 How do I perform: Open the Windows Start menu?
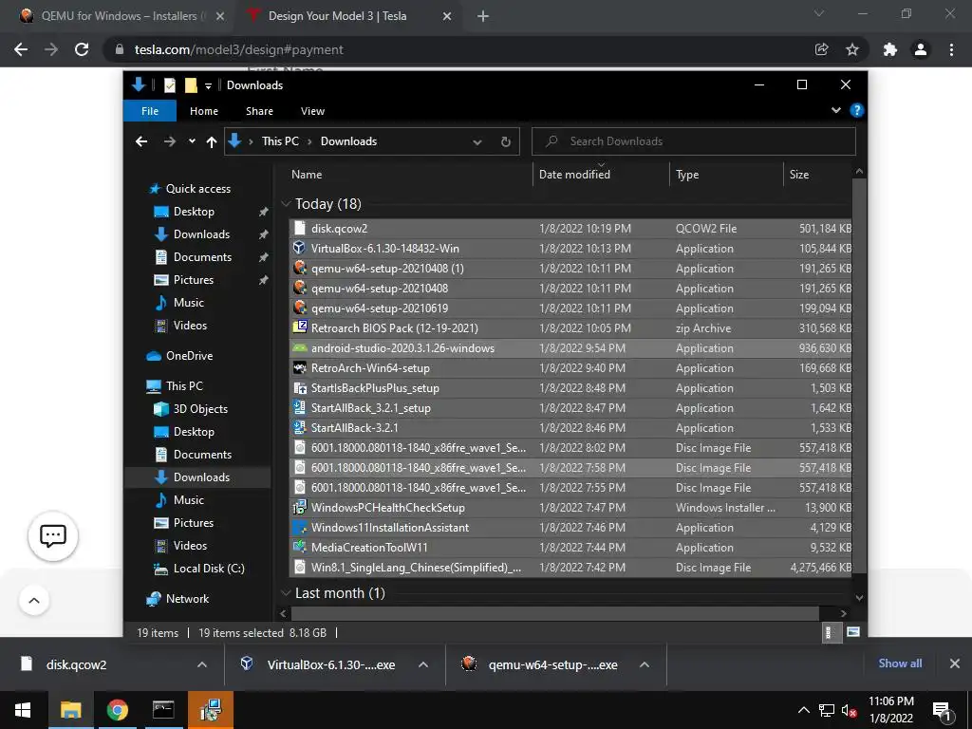pyautogui.click(x=23, y=710)
